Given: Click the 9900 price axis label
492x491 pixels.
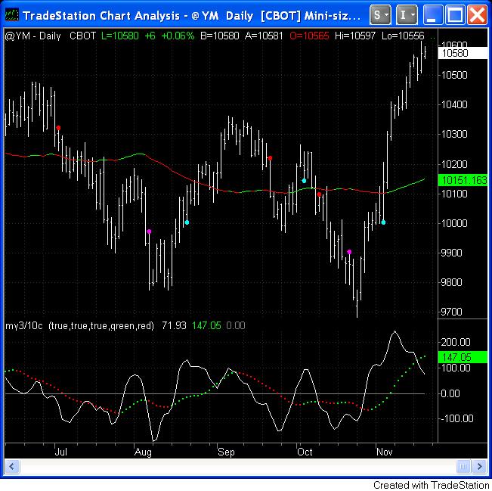Looking at the screenshot, I should 451,253.
